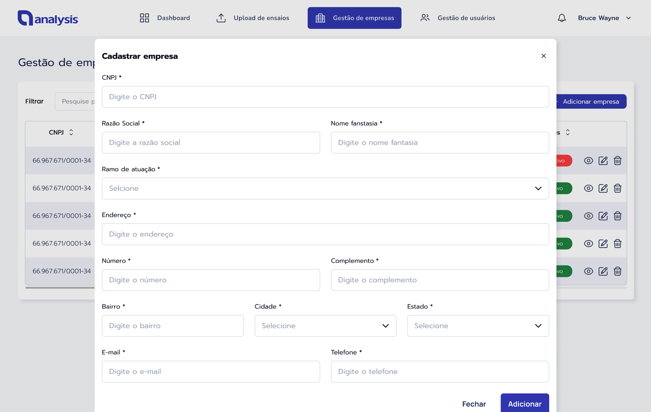Image resolution: width=651 pixels, height=412 pixels.
Task: Click the analysis logo
Action: click(x=48, y=18)
